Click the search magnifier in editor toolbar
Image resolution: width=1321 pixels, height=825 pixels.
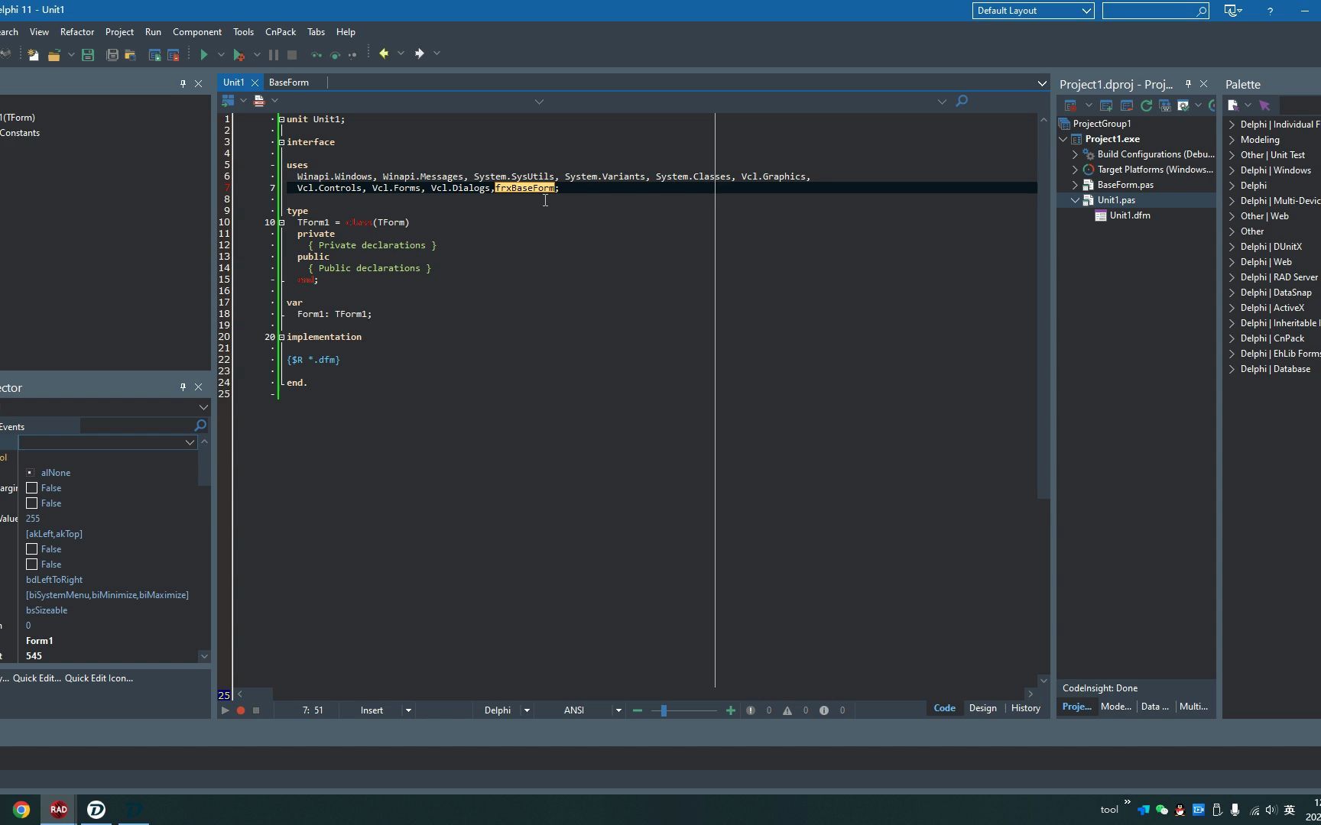pyautogui.click(x=962, y=101)
